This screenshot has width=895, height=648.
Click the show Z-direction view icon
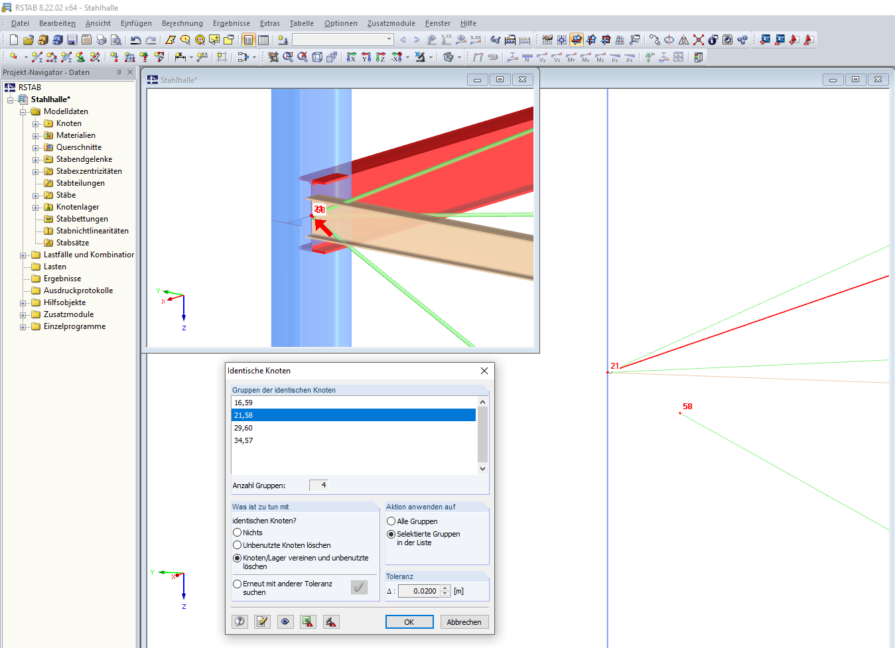[x=380, y=57]
